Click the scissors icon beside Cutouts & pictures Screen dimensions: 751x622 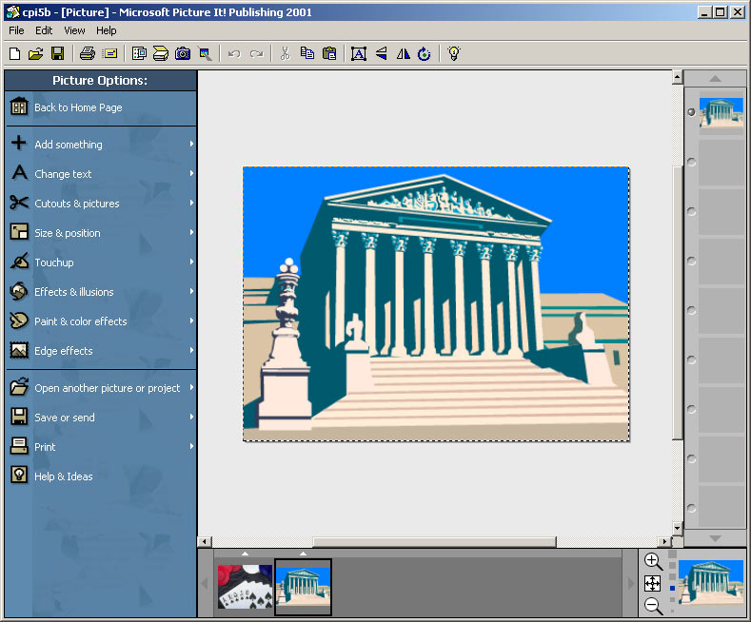19,203
